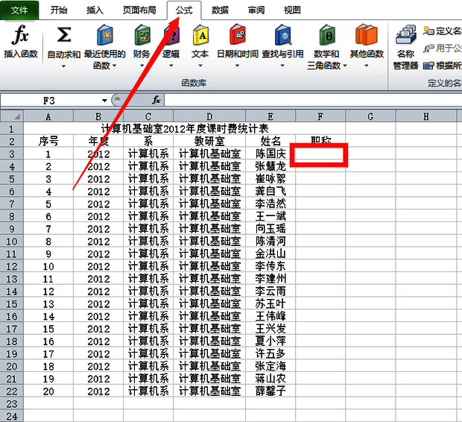Click the 姓名 header cell
462x422 pixels.
point(270,141)
